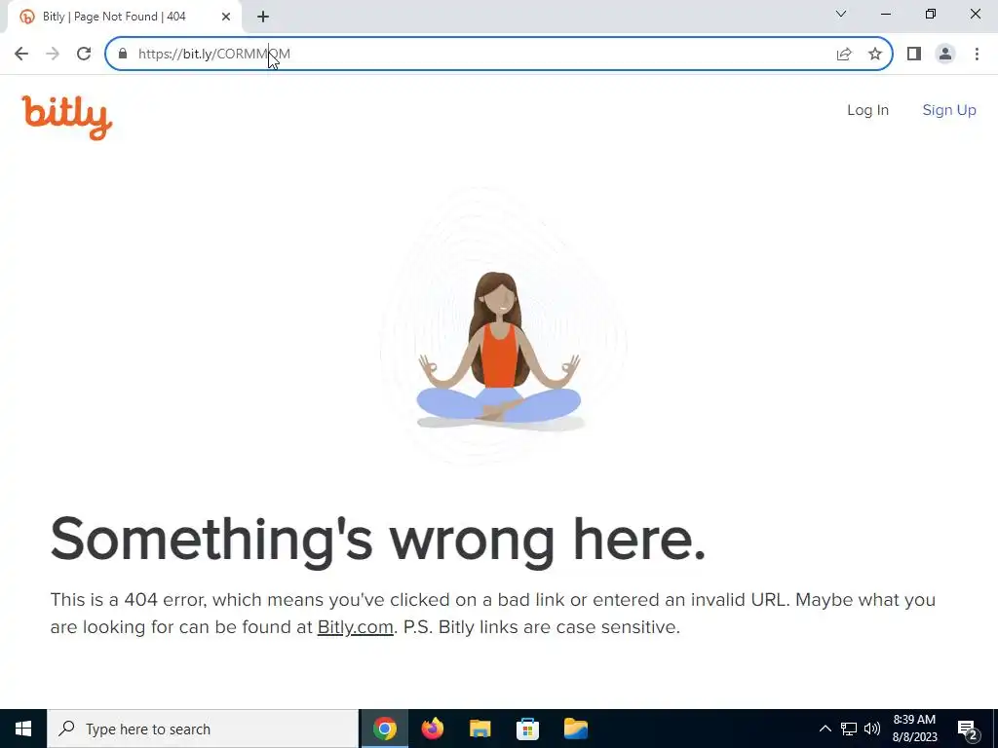The height and width of the screenshot is (748, 998).
Task: Open the volume control icon
Action: [x=872, y=729]
